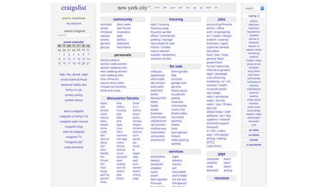
Task: Open the personals section header
Action: pos(123,55)
